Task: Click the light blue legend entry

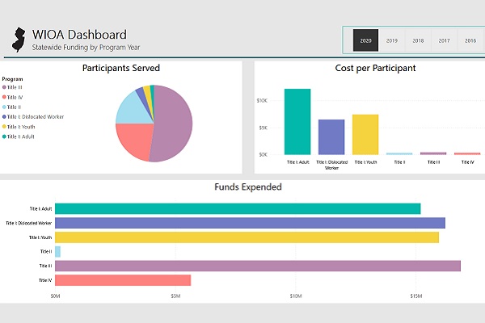Action: (x=12, y=107)
